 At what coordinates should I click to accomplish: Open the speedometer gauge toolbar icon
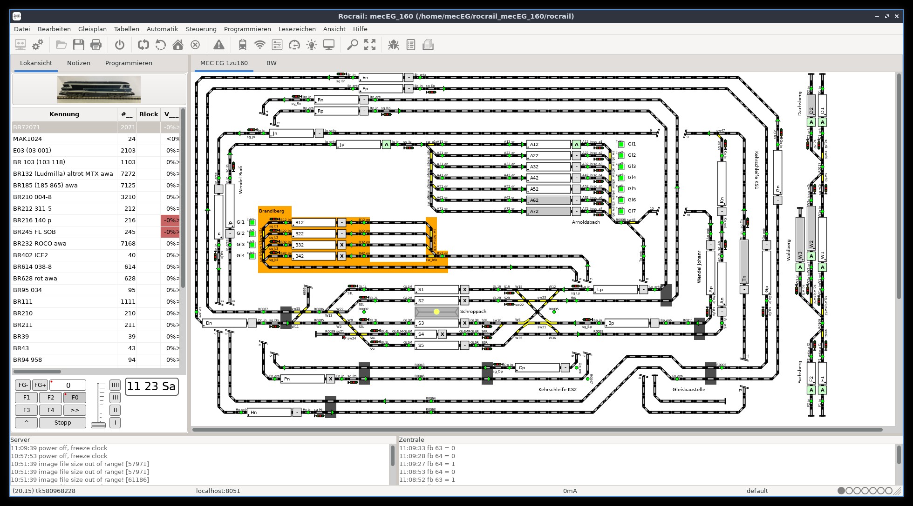point(294,45)
